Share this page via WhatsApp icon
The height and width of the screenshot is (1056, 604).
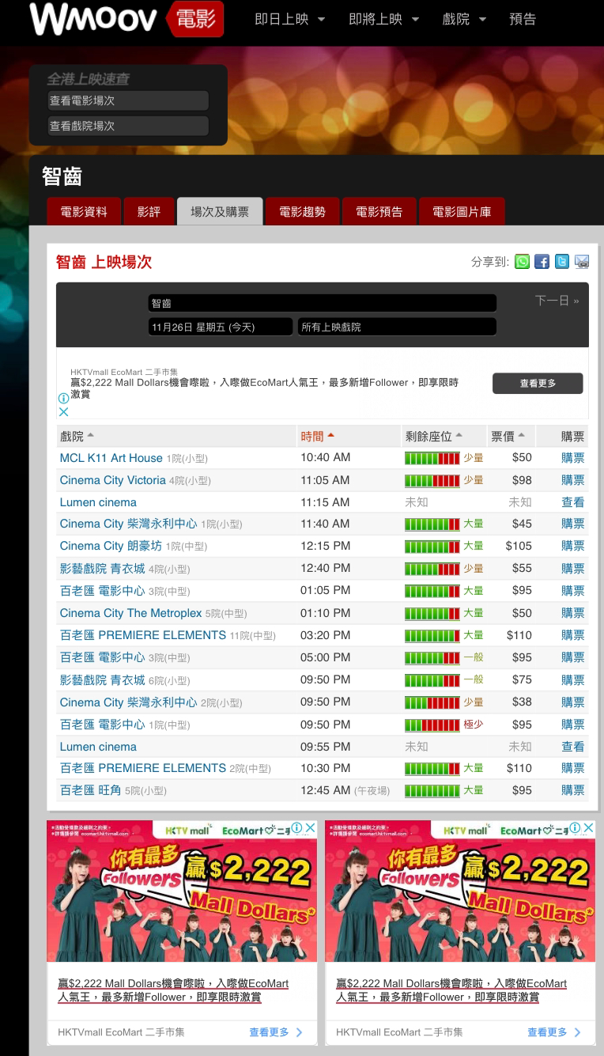(523, 262)
